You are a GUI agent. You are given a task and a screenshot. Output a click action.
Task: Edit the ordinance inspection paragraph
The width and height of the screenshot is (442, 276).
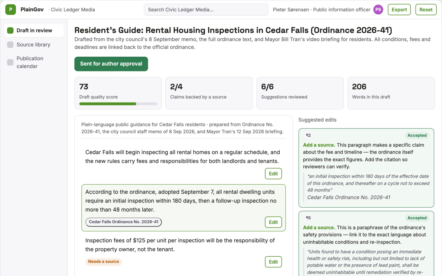pos(273,222)
